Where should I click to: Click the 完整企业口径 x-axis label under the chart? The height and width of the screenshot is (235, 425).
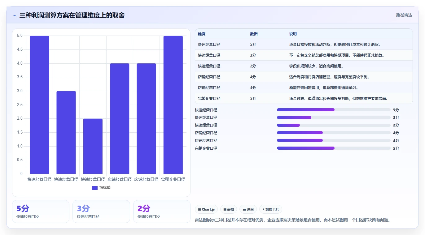click(173, 179)
